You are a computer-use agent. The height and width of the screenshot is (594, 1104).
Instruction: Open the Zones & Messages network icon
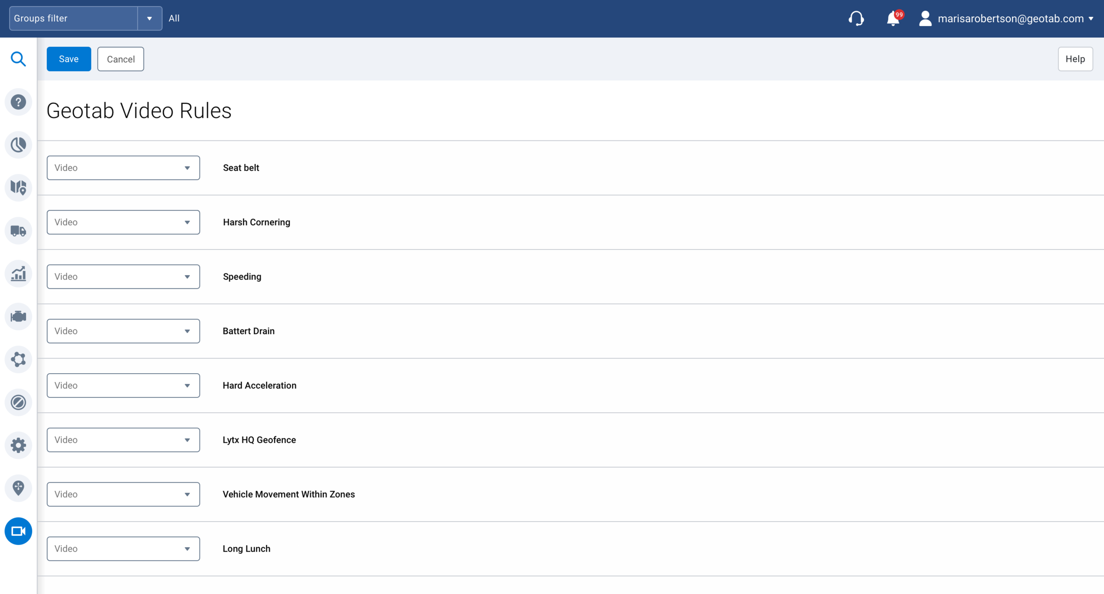pos(18,359)
